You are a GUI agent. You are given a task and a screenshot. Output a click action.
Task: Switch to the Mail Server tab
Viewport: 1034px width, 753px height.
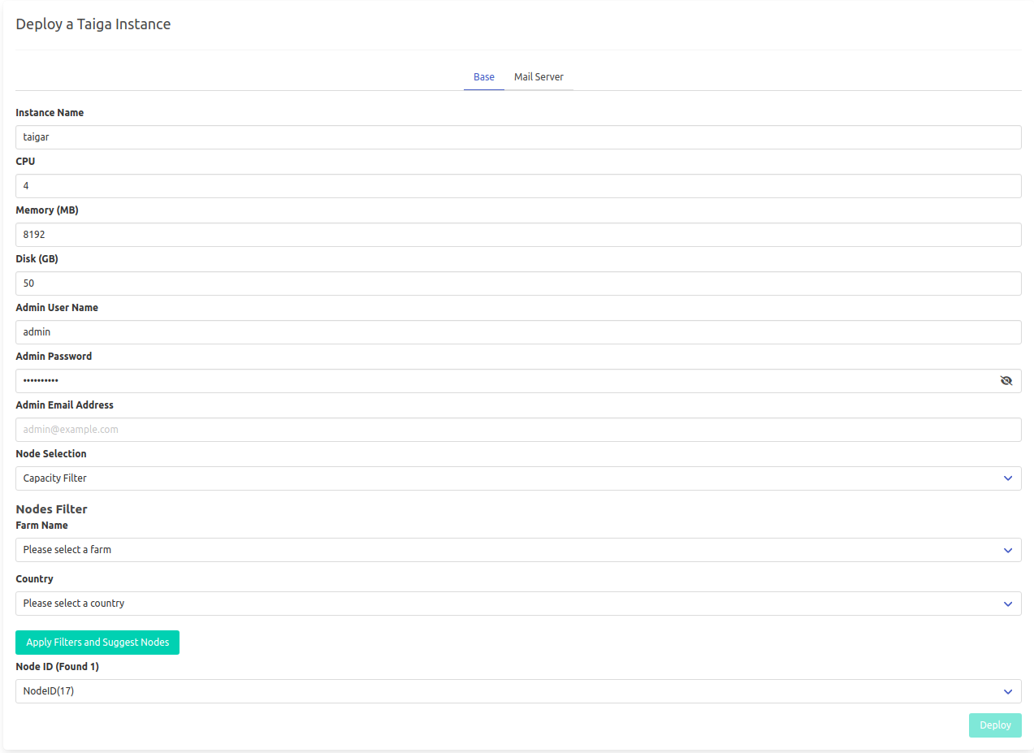point(539,77)
